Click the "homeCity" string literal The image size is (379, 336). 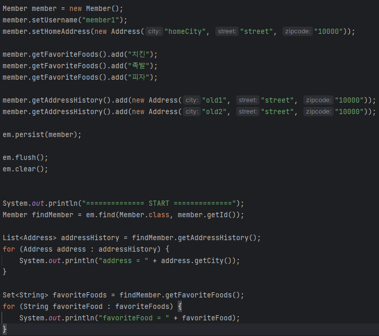(x=185, y=31)
